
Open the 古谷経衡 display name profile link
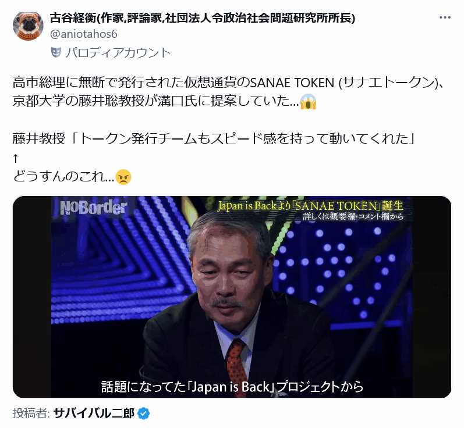point(203,17)
